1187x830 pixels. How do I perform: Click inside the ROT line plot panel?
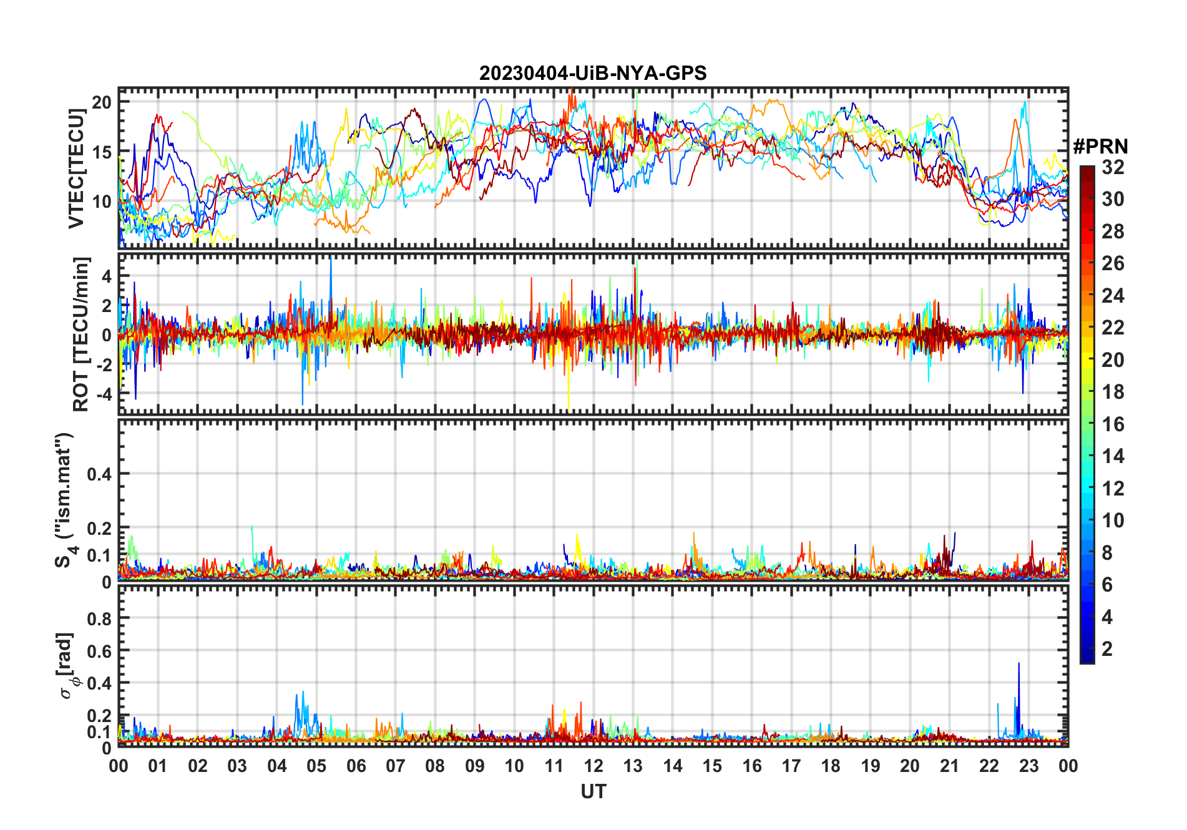point(593,333)
